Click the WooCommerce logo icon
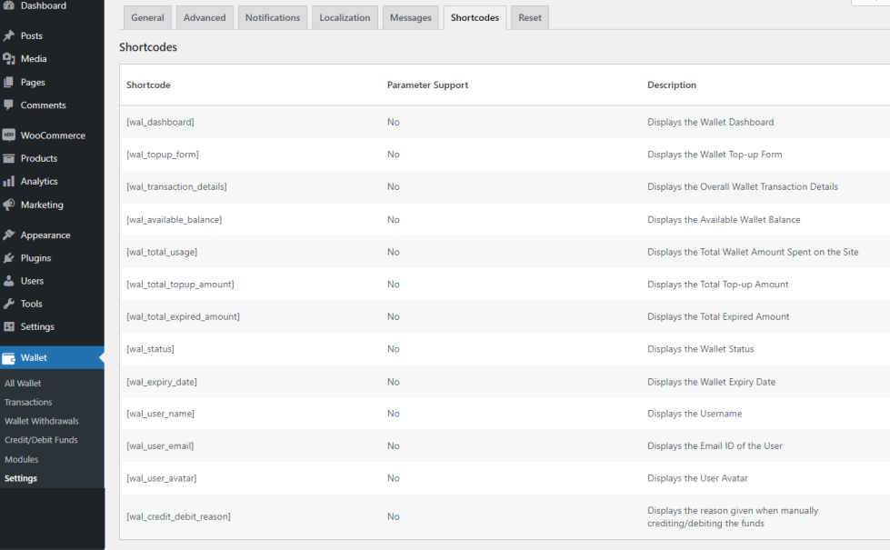The height and width of the screenshot is (550, 890). 9,135
